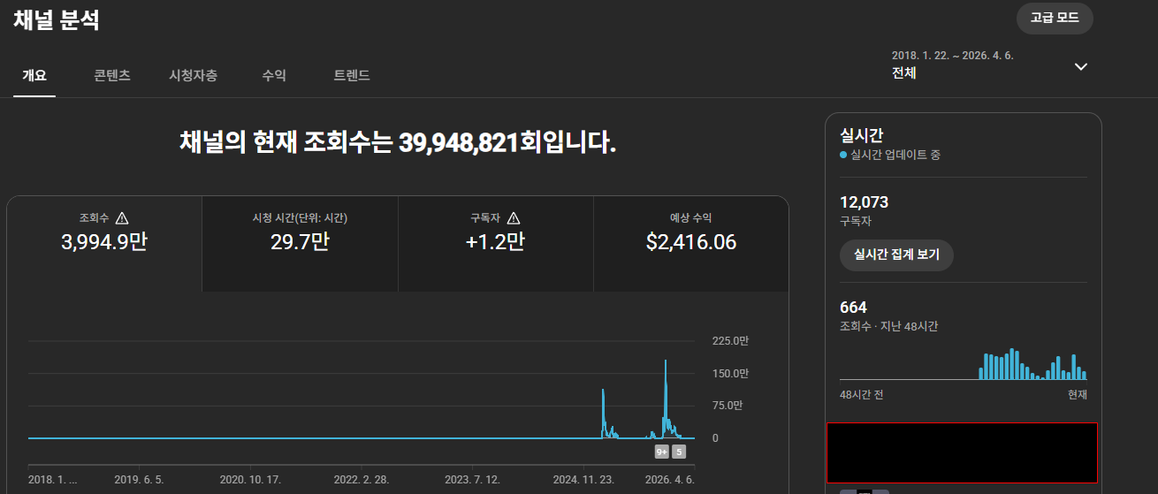Click the tallest peak in the views line chart
Viewport: 1158px width, 494px height.
(x=666, y=361)
